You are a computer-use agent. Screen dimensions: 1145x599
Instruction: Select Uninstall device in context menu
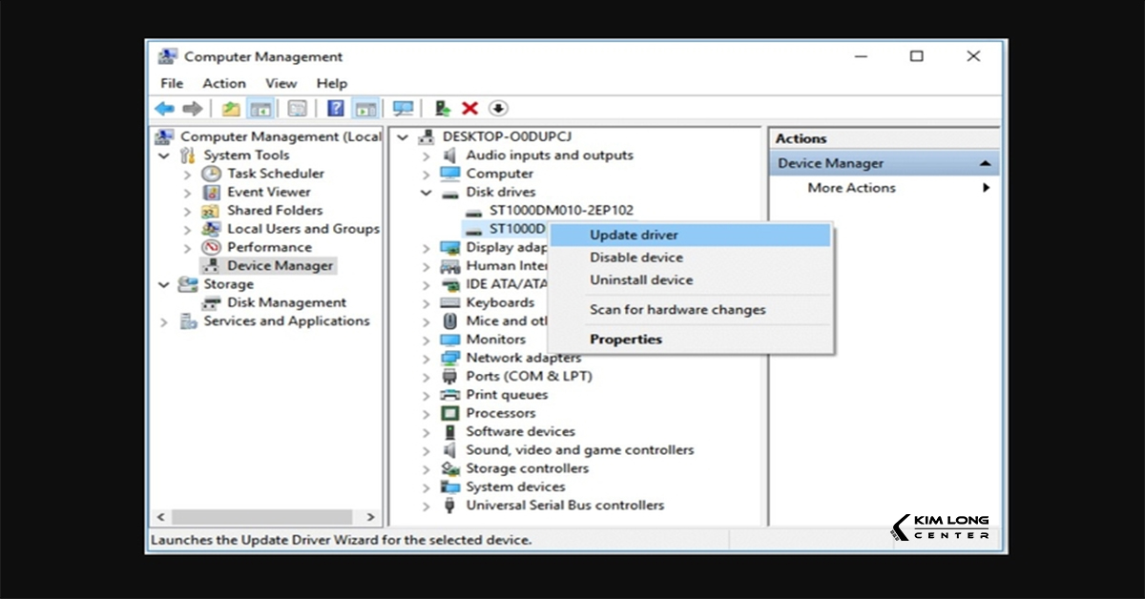tap(640, 280)
